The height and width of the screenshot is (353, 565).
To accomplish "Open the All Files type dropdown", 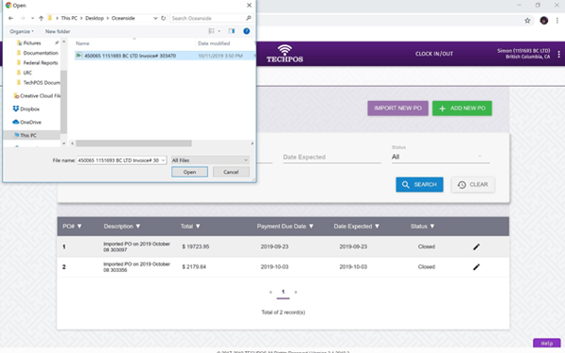I will click(210, 160).
